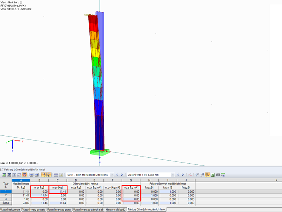This screenshot has width=282, height=212.
Task: Click the orange undo-style arrow icon
Action: click(x=44, y=175)
